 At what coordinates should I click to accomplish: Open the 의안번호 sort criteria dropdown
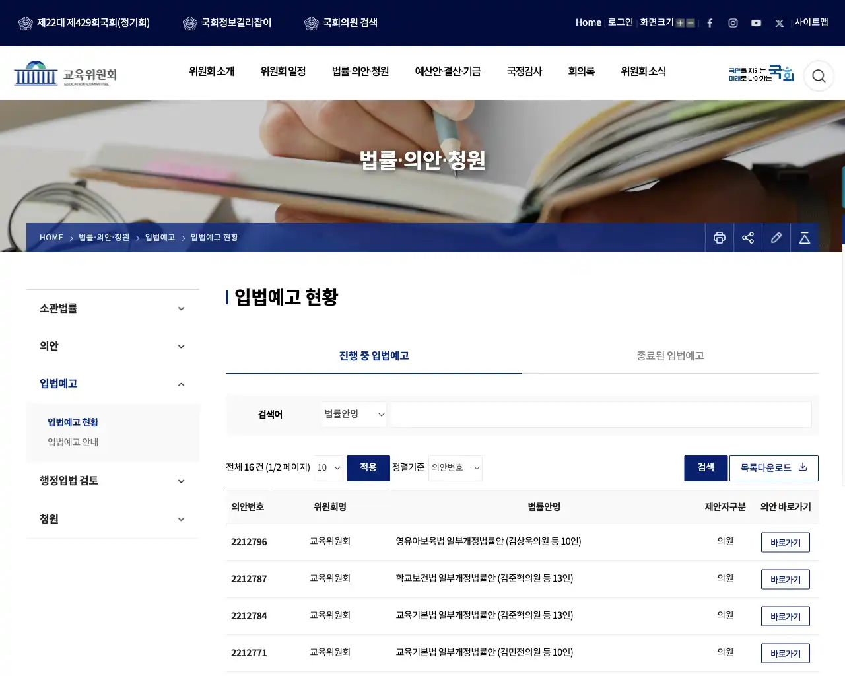(456, 468)
